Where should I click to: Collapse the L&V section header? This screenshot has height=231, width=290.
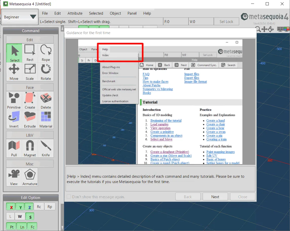[30, 135]
